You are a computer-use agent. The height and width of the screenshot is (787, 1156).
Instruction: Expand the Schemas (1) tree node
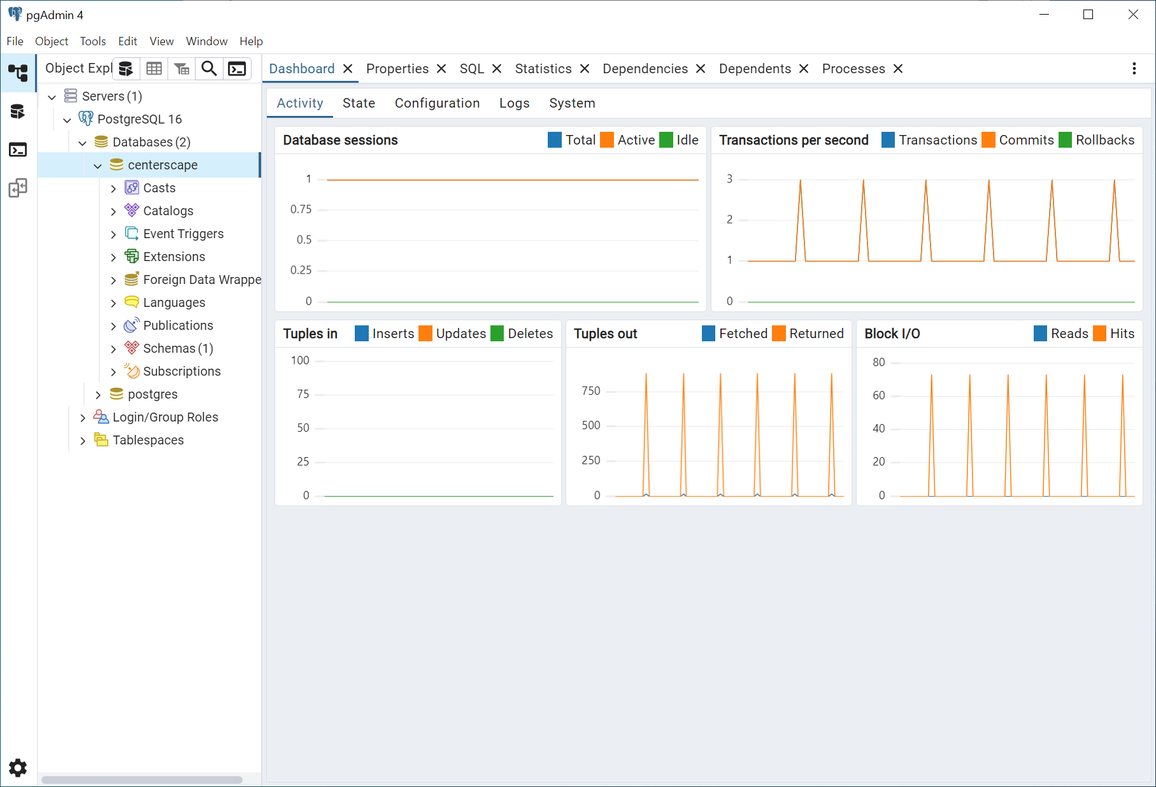click(113, 349)
